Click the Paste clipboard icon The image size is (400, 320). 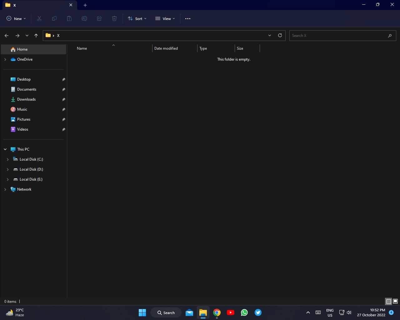pyautogui.click(x=69, y=19)
